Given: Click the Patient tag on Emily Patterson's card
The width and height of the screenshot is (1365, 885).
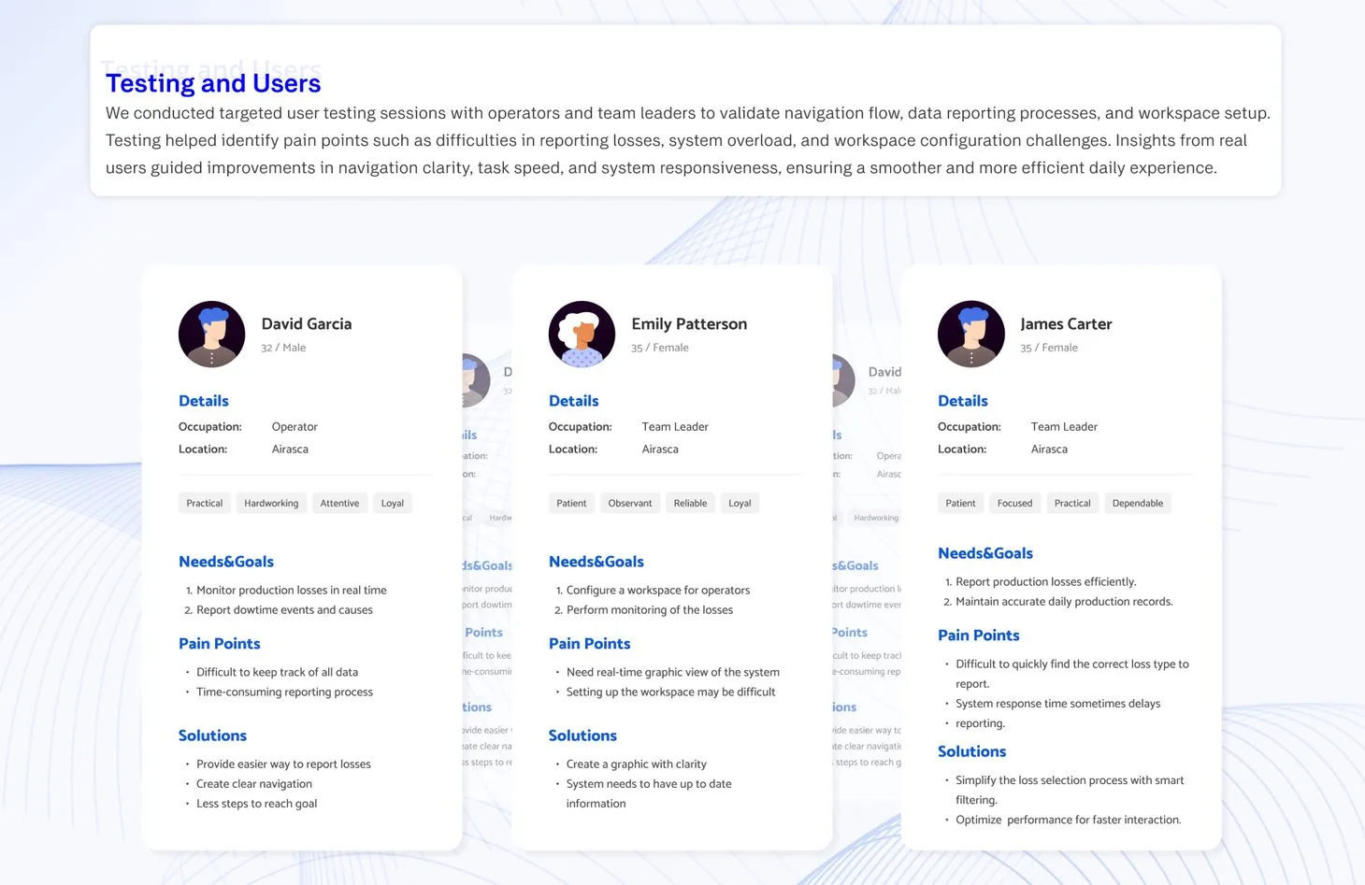Looking at the screenshot, I should [571, 503].
